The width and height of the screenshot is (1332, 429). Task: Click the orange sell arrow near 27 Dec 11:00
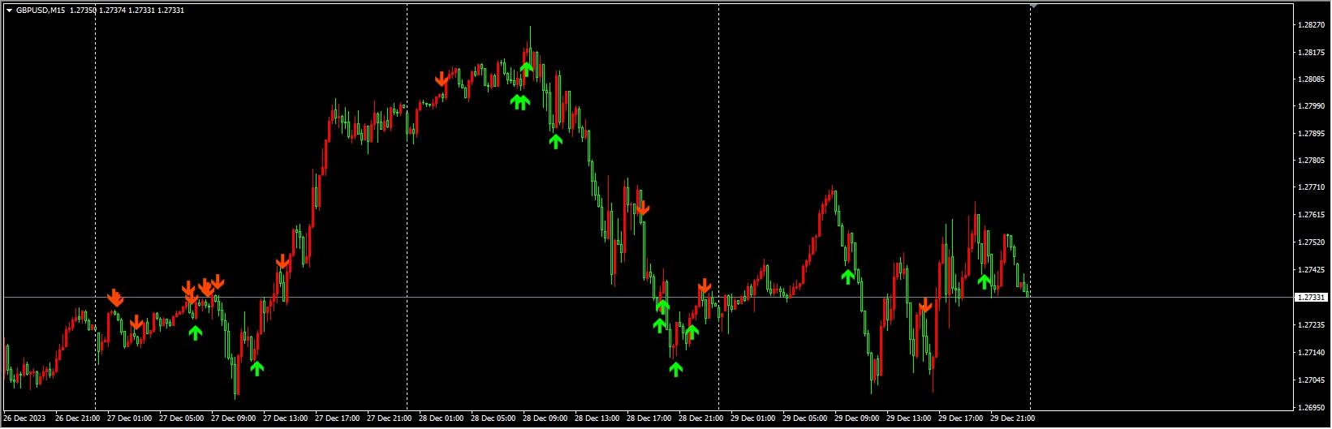pos(282,261)
